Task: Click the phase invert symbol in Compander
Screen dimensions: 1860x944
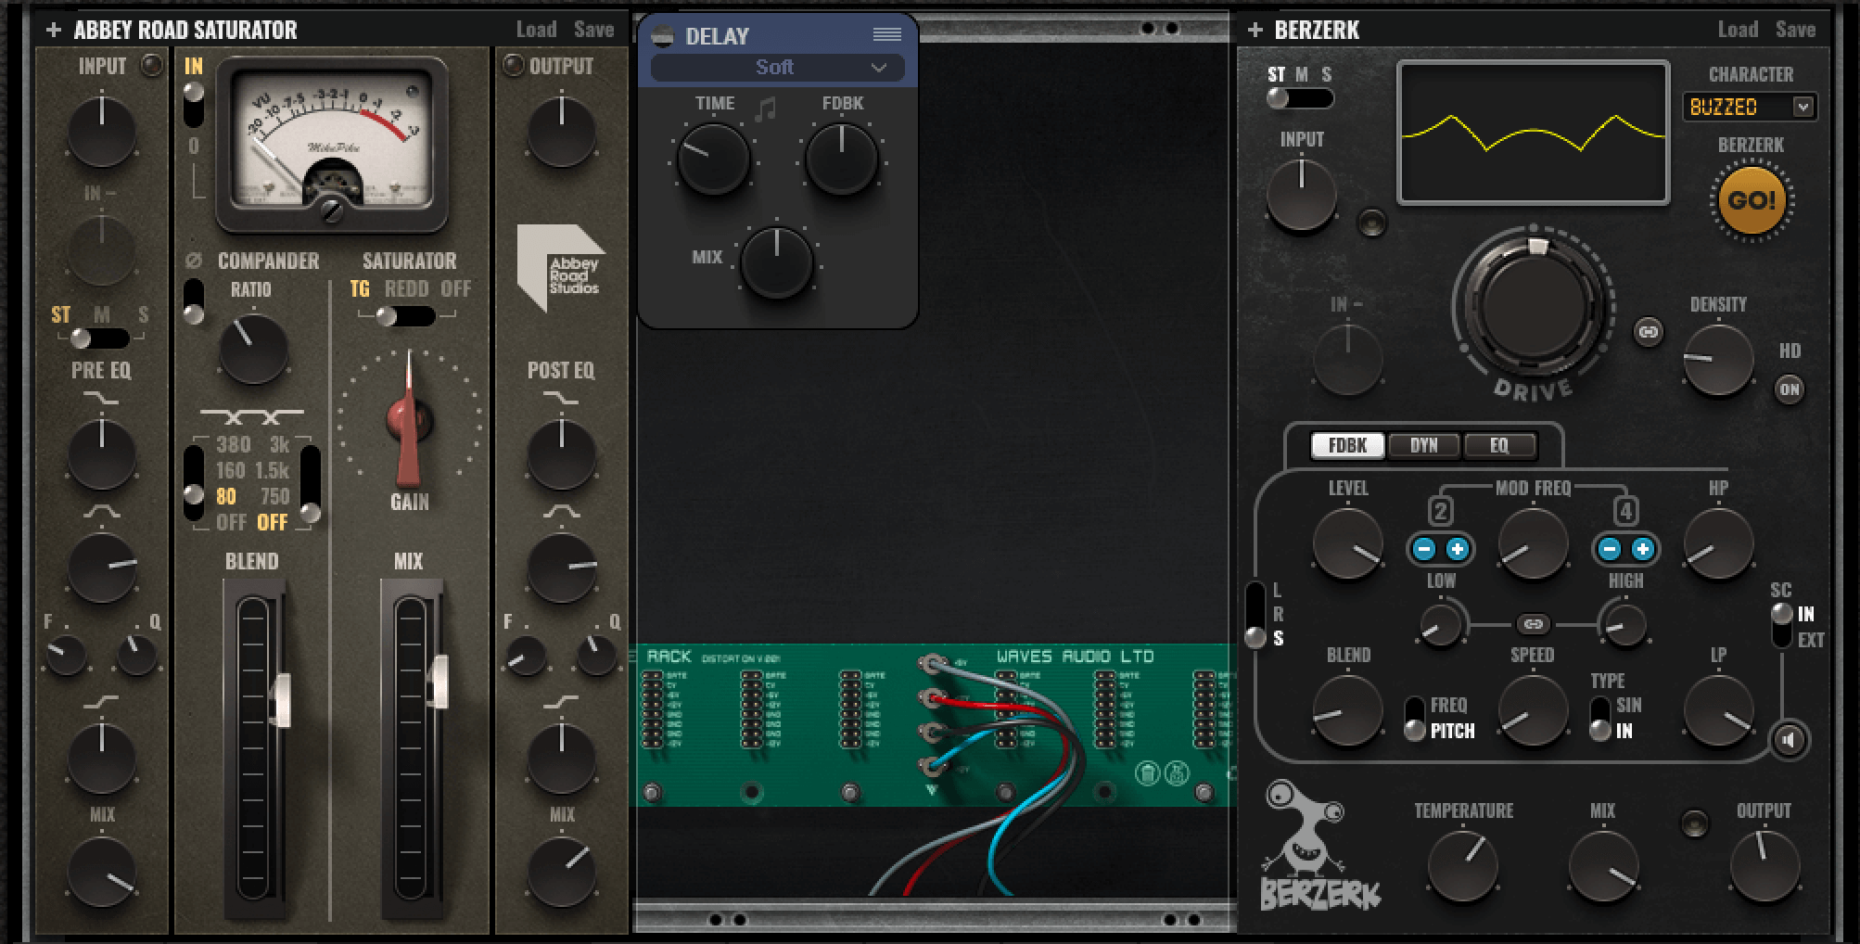Action: tap(193, 262)
